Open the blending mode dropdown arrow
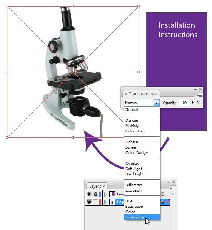This screenshot has width=212, height=230. (157, 103)
